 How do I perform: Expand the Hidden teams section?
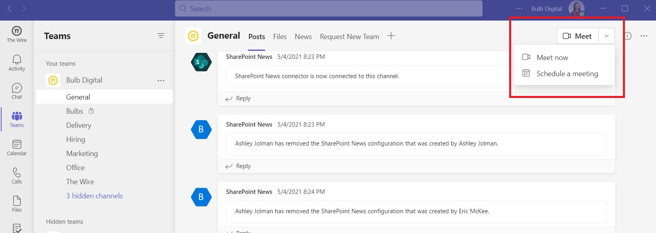65,222
